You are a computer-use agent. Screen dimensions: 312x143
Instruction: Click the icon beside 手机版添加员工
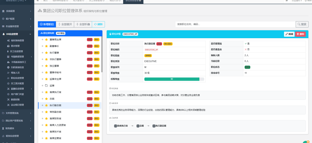click(x=8, y=62)
